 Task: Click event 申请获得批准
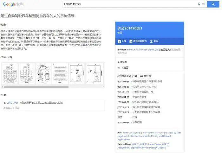(139, 97)
